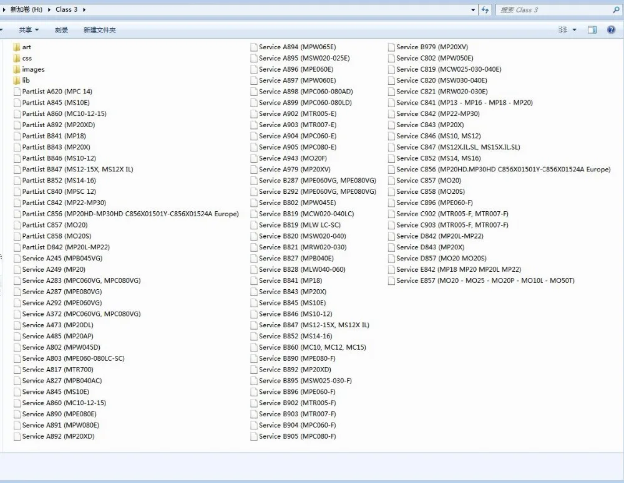The width and height of the screenshot is (624, 483).
Task: Select PartList A860 (MC10-12-15) file name
Action: tap(64, 113)
